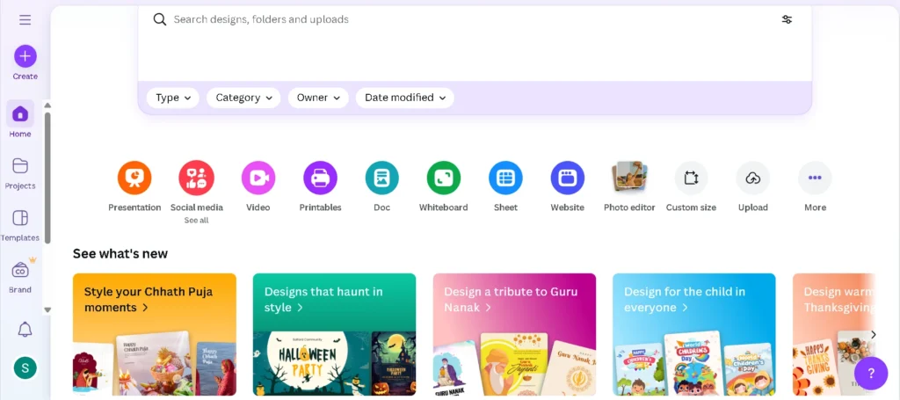Click the Upload cloud icon
This screenshot has width=900, height=400.
pyautogui.click(x=753, y=178)
